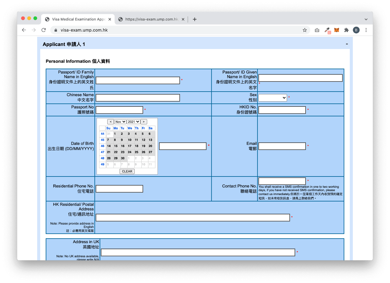Pick the 15th in the calendar
This screenshot has height=283, width=390.
[116, 146]
